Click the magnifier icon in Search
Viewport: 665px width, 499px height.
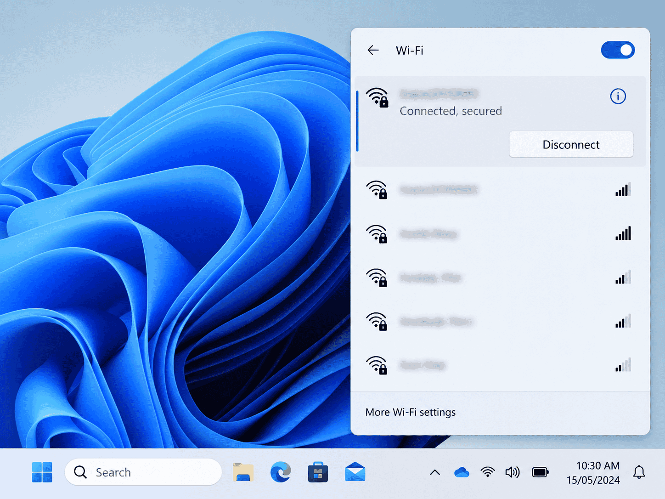pyautogui.click(x=80, y=472)
